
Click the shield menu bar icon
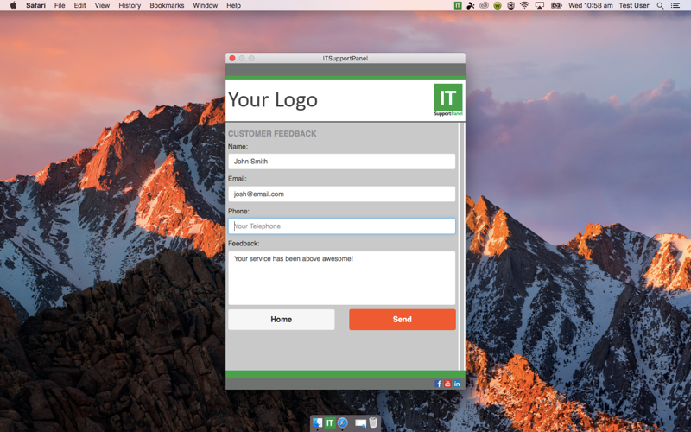(510, 5)
